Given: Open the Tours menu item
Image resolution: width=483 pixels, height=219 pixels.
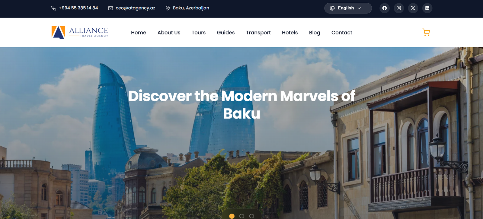Looking at the screenshot, I should pos(199,33).
